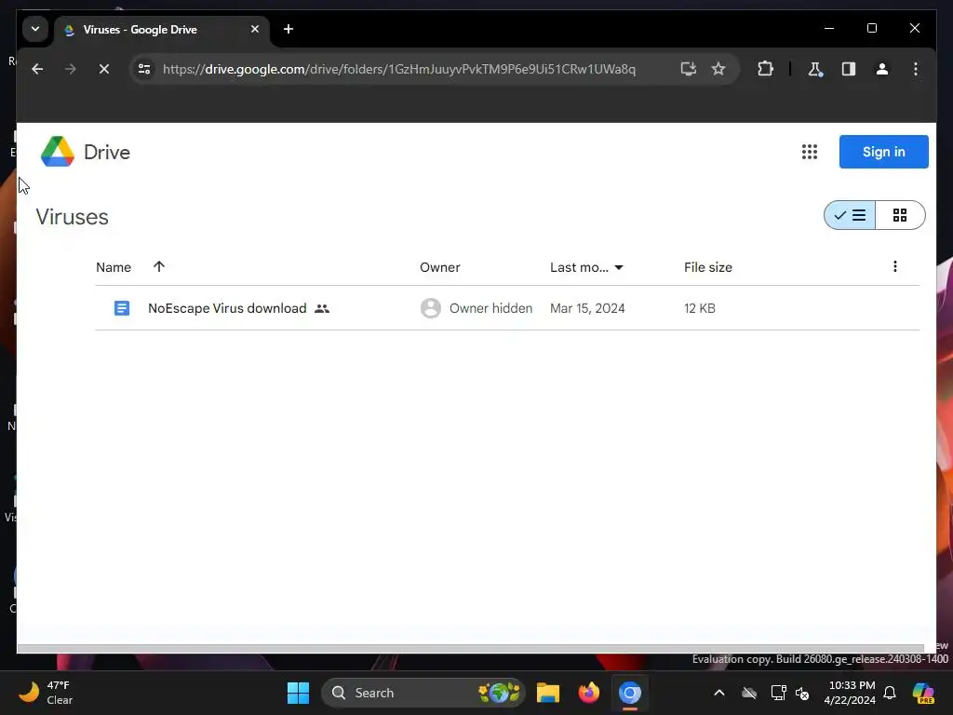Click the muted volume tray icon

pos(802,693)
